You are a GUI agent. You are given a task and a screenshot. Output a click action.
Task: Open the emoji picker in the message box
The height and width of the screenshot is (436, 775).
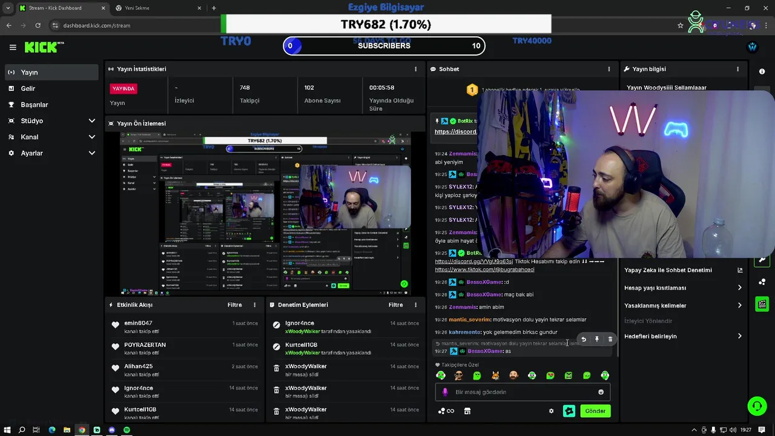(601, 392)
